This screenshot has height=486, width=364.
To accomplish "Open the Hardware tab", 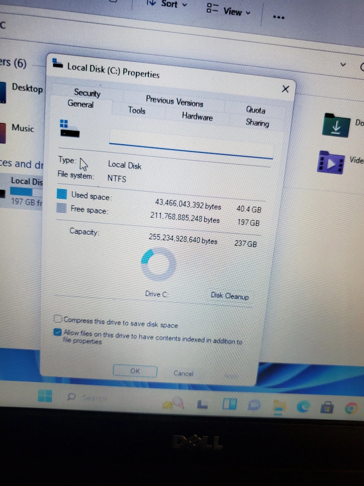I will point(197,116).
